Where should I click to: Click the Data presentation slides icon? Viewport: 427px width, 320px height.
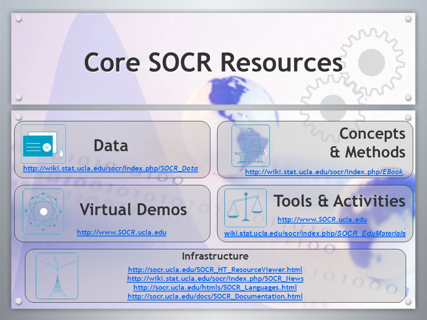click(x=43, y=144)
